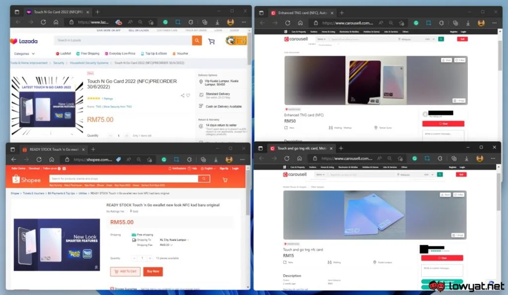Open browser menu in Shopee window

(242, 159)
